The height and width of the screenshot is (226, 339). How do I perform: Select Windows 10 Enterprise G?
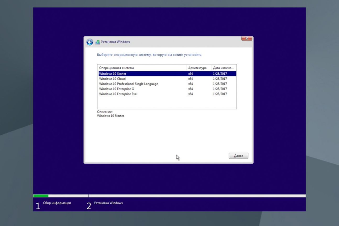(167, 89)
